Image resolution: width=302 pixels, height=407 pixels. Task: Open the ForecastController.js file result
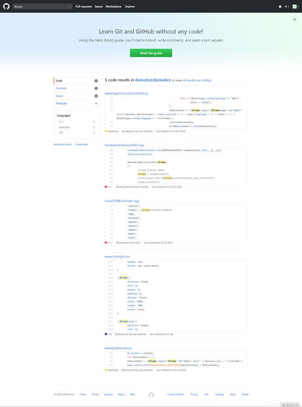pyautogui.click(x=126, y=93)
